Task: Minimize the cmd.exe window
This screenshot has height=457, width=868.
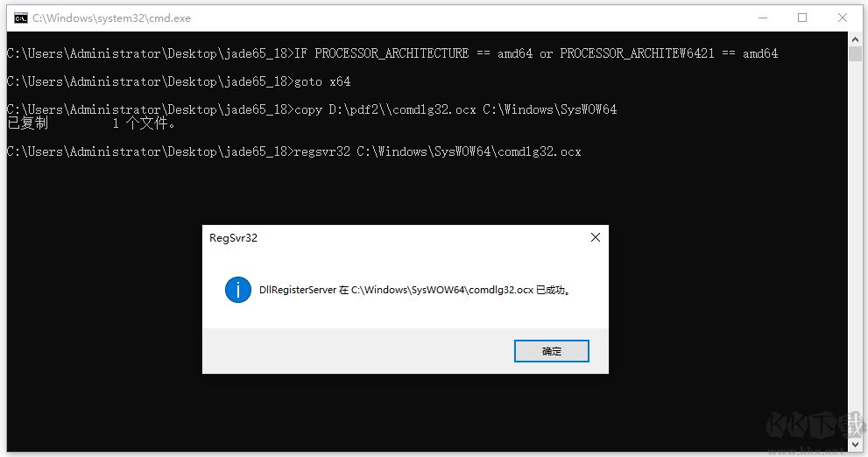Action: click(762, 18)
